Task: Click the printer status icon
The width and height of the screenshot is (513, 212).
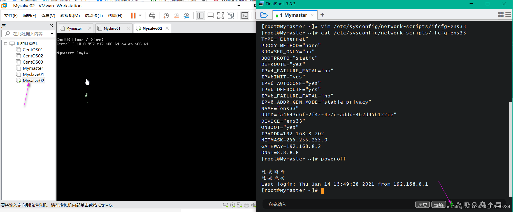Action: (247, 205)
